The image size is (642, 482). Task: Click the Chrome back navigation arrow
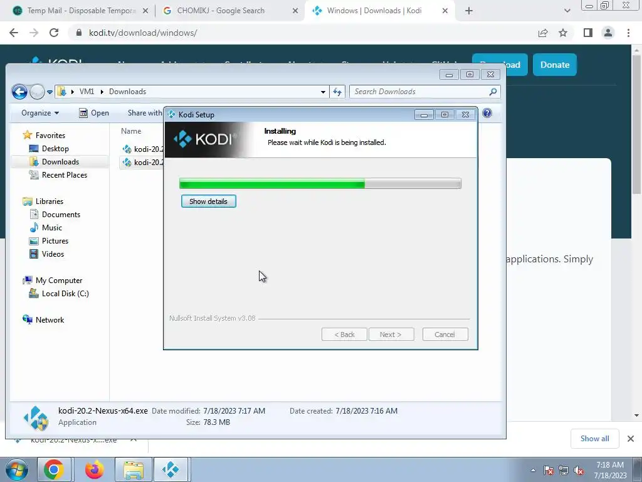pos(14,33)
